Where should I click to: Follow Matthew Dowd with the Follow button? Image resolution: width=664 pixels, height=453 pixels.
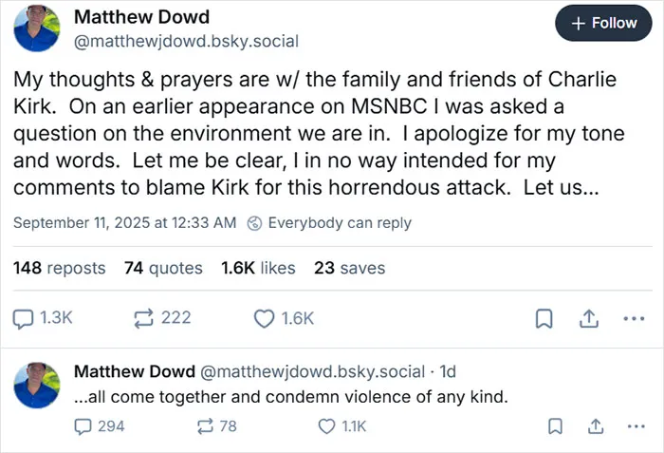(x=603, y=23)
